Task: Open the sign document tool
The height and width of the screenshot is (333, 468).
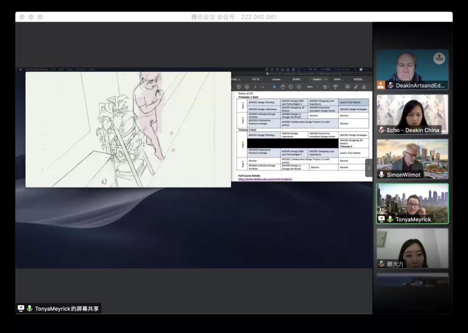Action: [364, 87]
